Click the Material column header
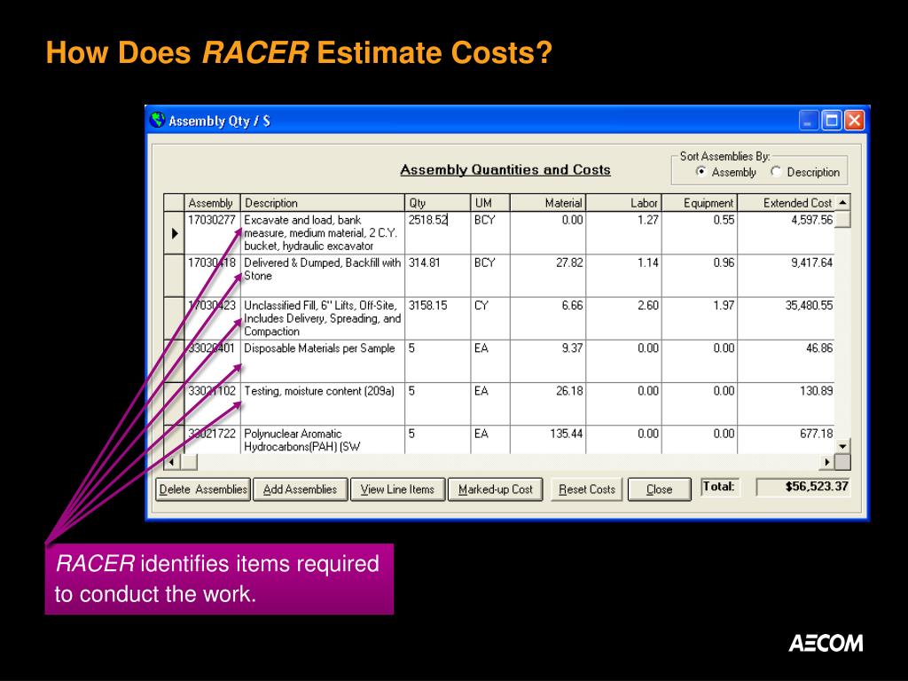The height and width of the screenshot is (681, 908). [548, 203]
